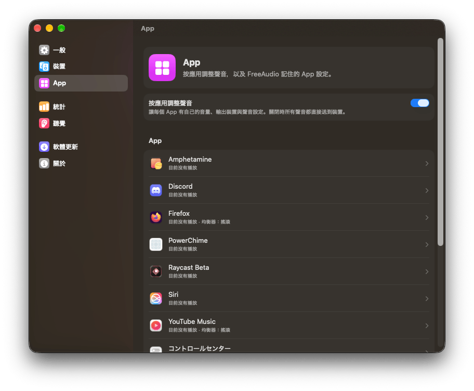Click the green full-screen window button

[x=61, y=28]
